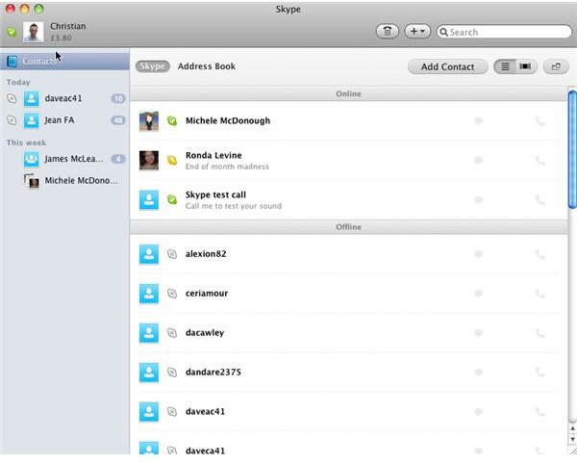
Task: Switch to the Skype contacts tab
Action: (152, 66)
